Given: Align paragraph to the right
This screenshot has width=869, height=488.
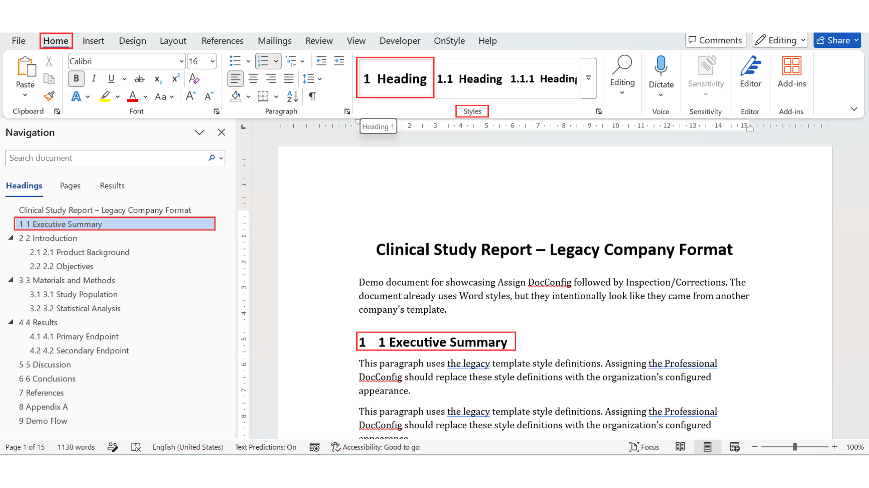Looking at the screenshot, I should (271, 79).
